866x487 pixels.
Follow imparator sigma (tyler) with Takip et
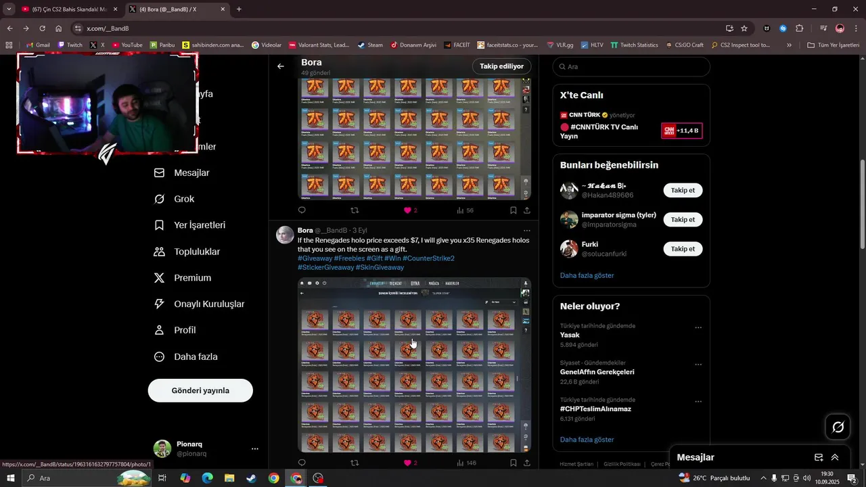click(x=683, y=219)
